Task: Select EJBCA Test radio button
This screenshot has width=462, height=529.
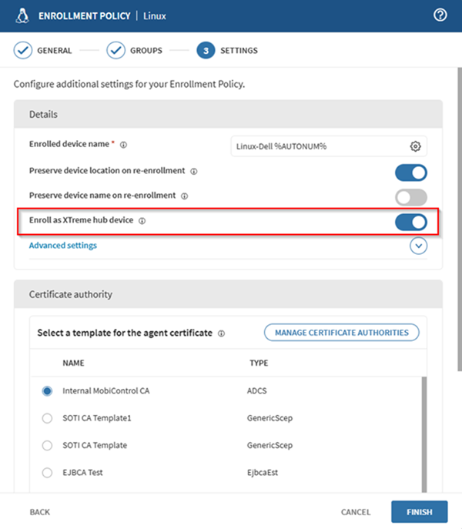Action: (x=47, y=472)
